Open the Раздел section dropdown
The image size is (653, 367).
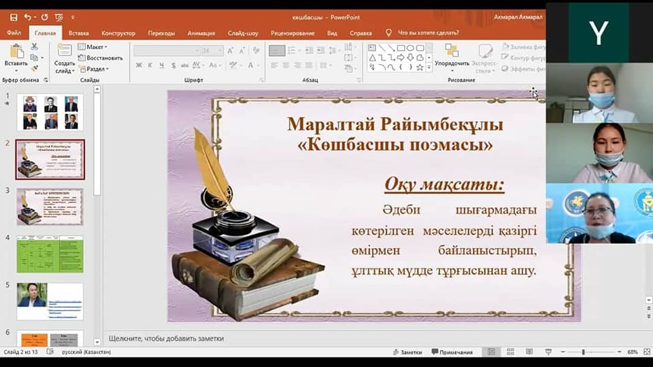[x=93, y=69]
